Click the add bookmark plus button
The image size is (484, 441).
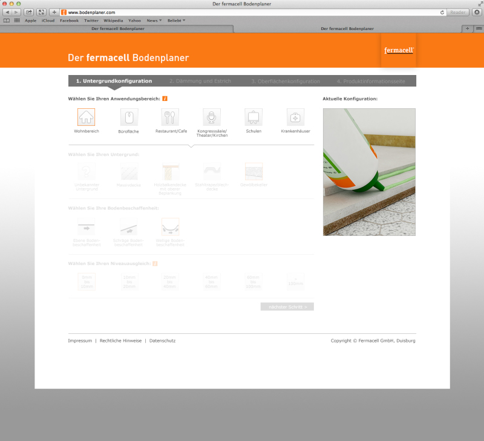click(x=54, y=12)
